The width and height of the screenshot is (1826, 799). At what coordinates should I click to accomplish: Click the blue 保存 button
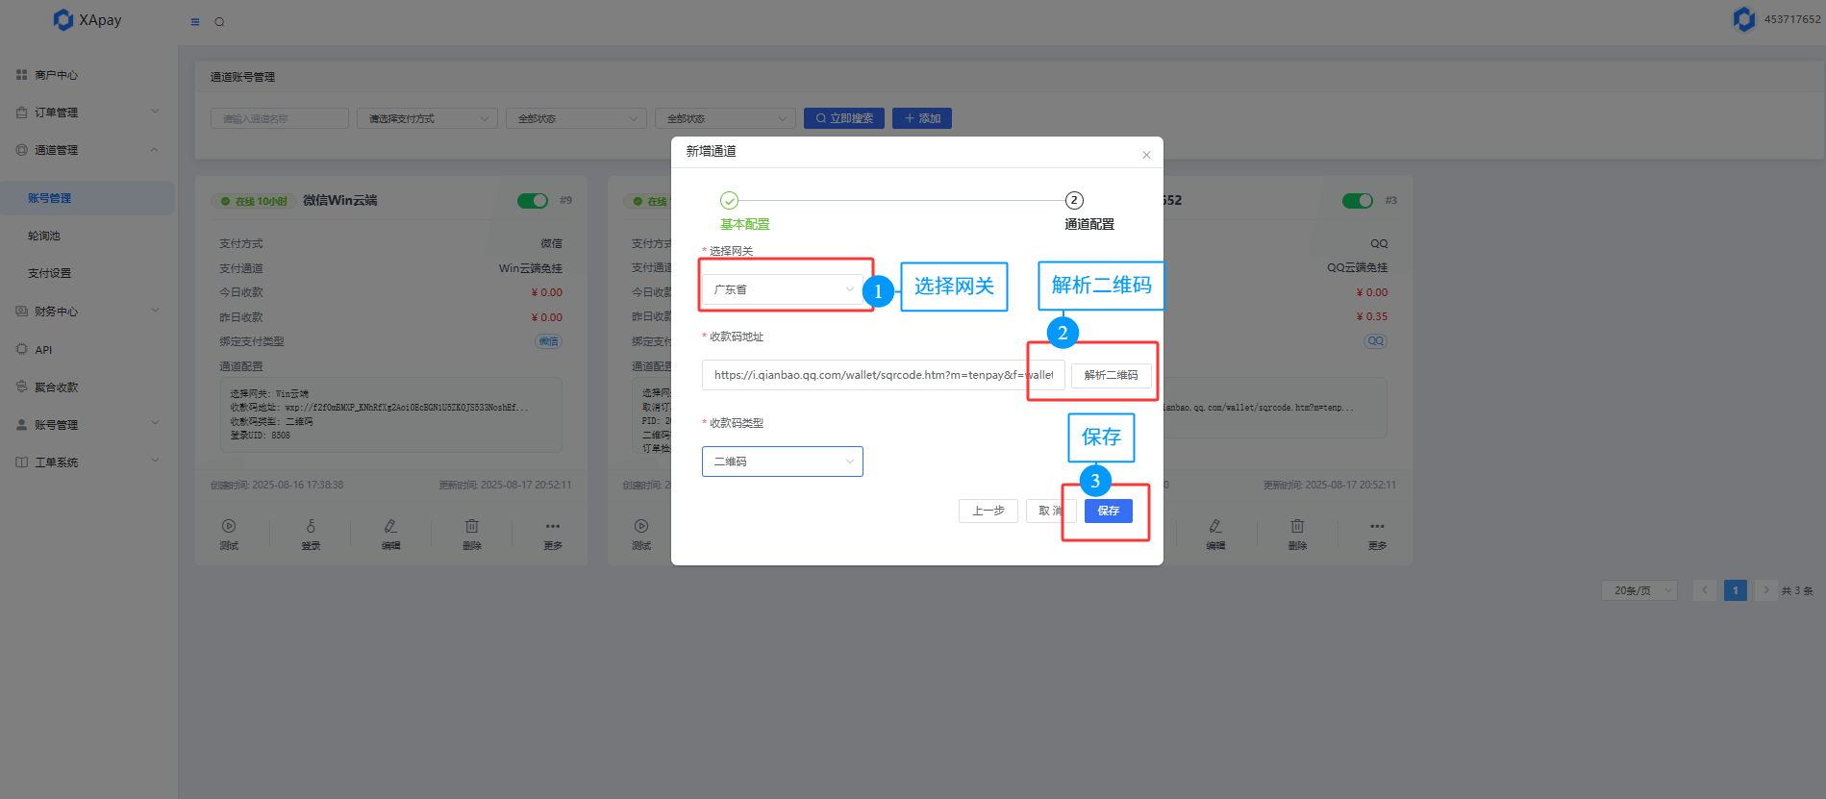point(1108,511)
